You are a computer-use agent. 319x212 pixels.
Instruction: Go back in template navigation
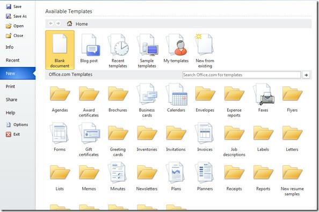50,24
